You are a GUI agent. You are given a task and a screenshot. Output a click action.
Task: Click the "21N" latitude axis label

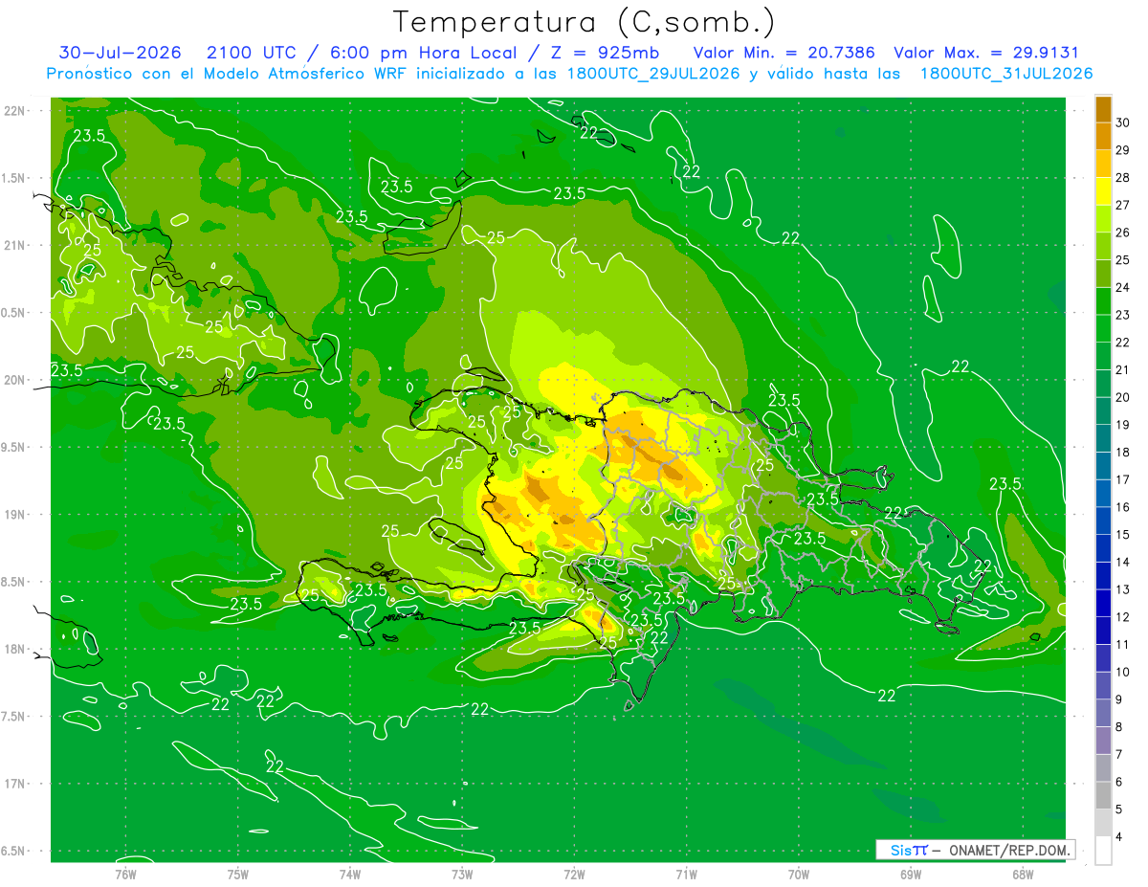(16, 245)
